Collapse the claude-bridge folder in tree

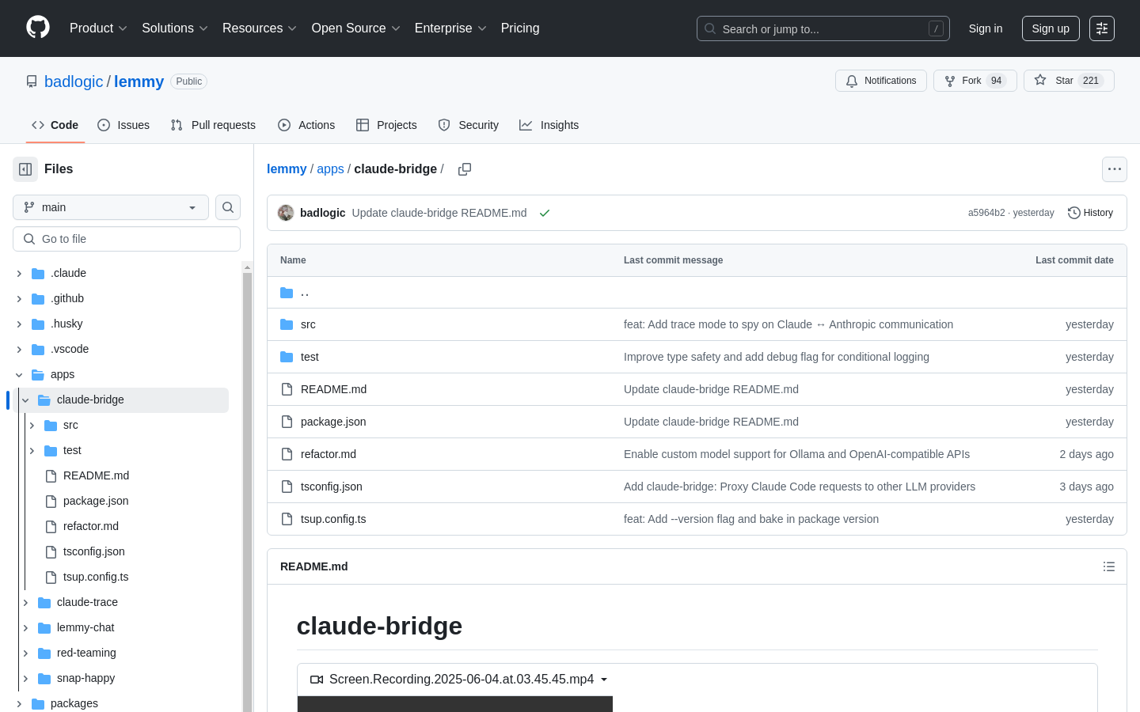pos(25,400)
